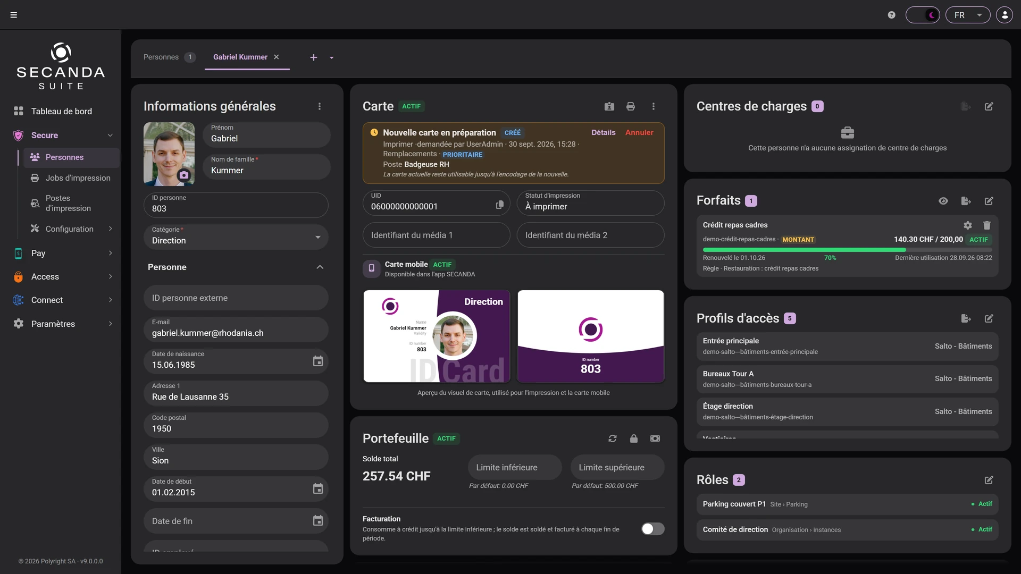Click the badge icon in Carte header

pos(609,106)
